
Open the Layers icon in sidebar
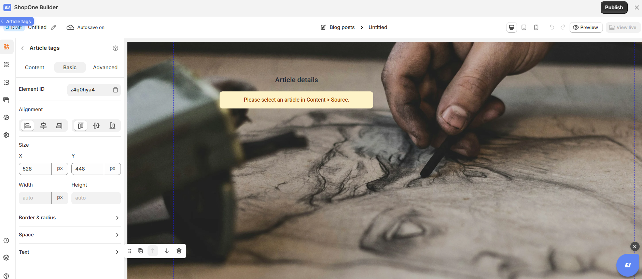tap(6, 258)
